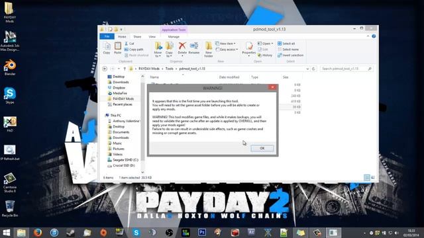Screen dimensions: 424x238
Task: Click the Paste clipboard icon
Action: (x=118, y=48)
